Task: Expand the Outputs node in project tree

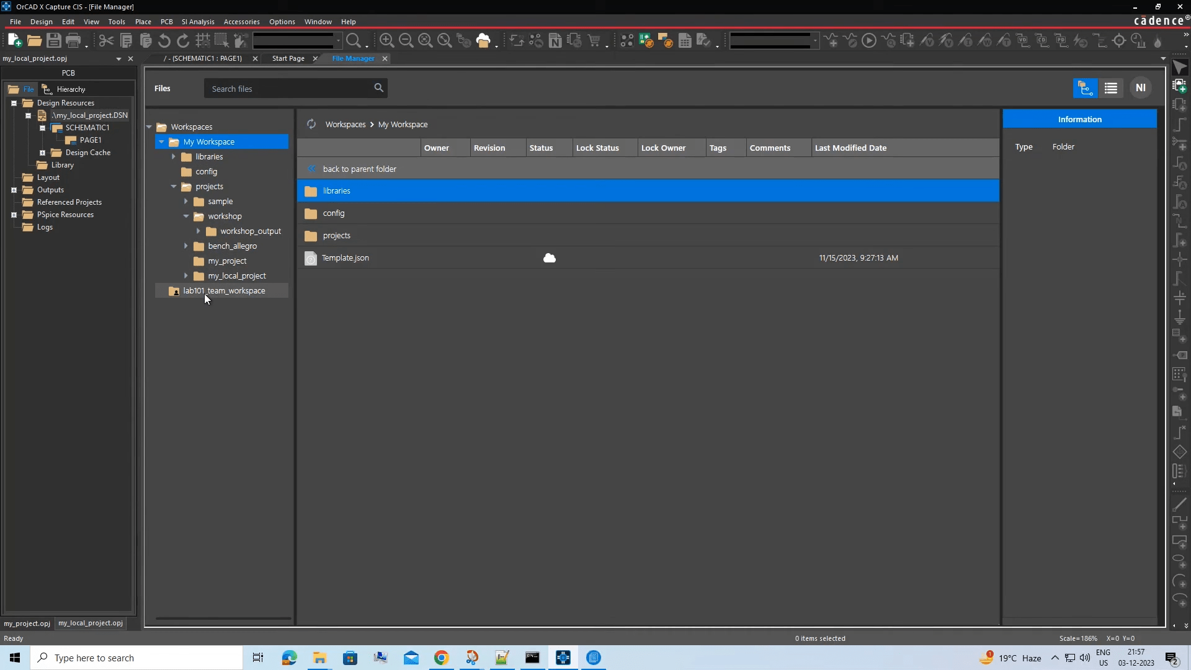Action: tap(14, 190)
